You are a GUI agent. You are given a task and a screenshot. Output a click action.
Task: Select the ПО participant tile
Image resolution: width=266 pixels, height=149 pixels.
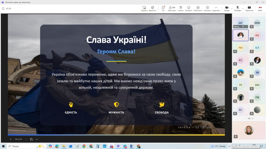click(x=241, y=48)
